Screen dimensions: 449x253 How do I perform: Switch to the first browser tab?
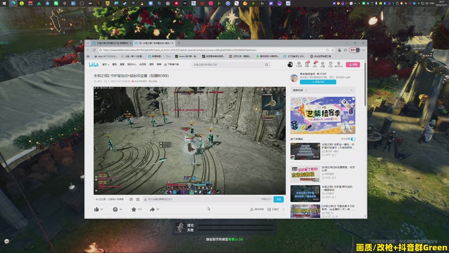pyautogui.click(x=112, y=43)
